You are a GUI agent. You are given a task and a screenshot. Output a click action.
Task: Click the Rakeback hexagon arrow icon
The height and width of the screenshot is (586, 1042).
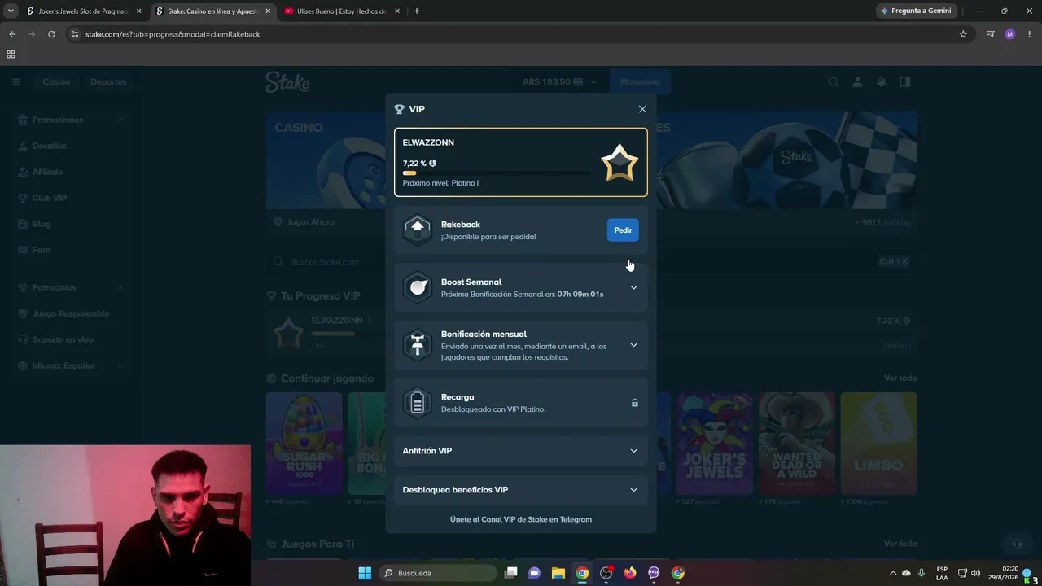coord(418,230)
